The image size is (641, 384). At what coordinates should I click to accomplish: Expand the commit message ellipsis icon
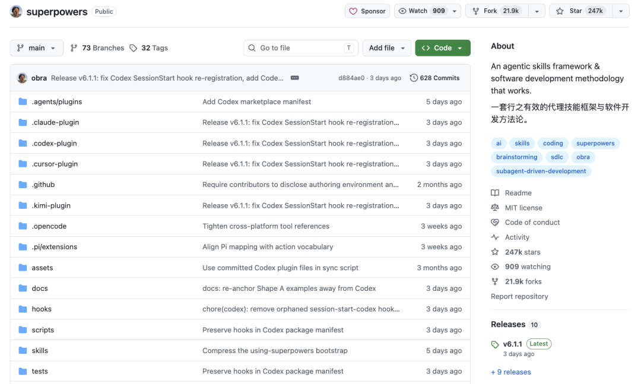click(x=295, y=78)
